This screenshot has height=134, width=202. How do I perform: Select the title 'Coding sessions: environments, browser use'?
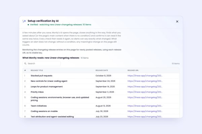tap(60, 99)
